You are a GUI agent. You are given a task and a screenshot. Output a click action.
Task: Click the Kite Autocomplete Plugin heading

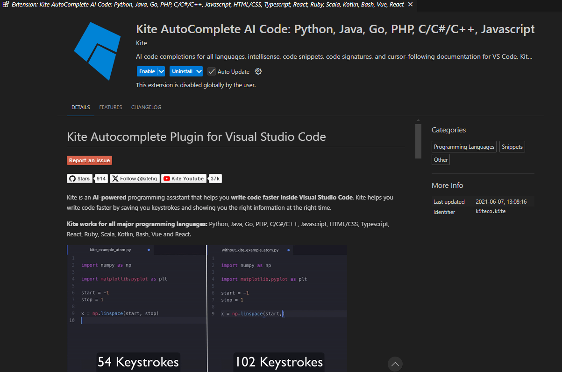pyautogui.click(x=196, y=137)
